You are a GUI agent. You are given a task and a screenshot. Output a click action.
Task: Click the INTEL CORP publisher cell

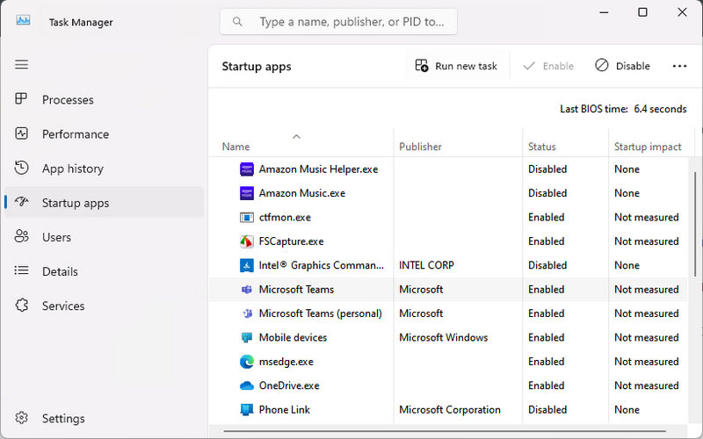(426, 265)
